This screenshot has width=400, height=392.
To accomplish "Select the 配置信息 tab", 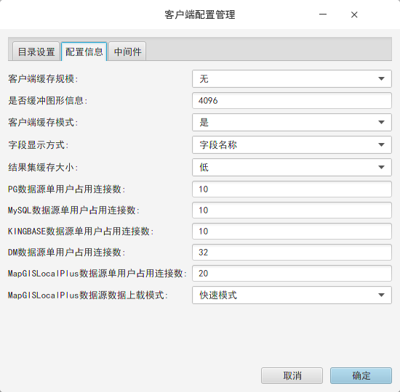I will [x=84, y=52].
